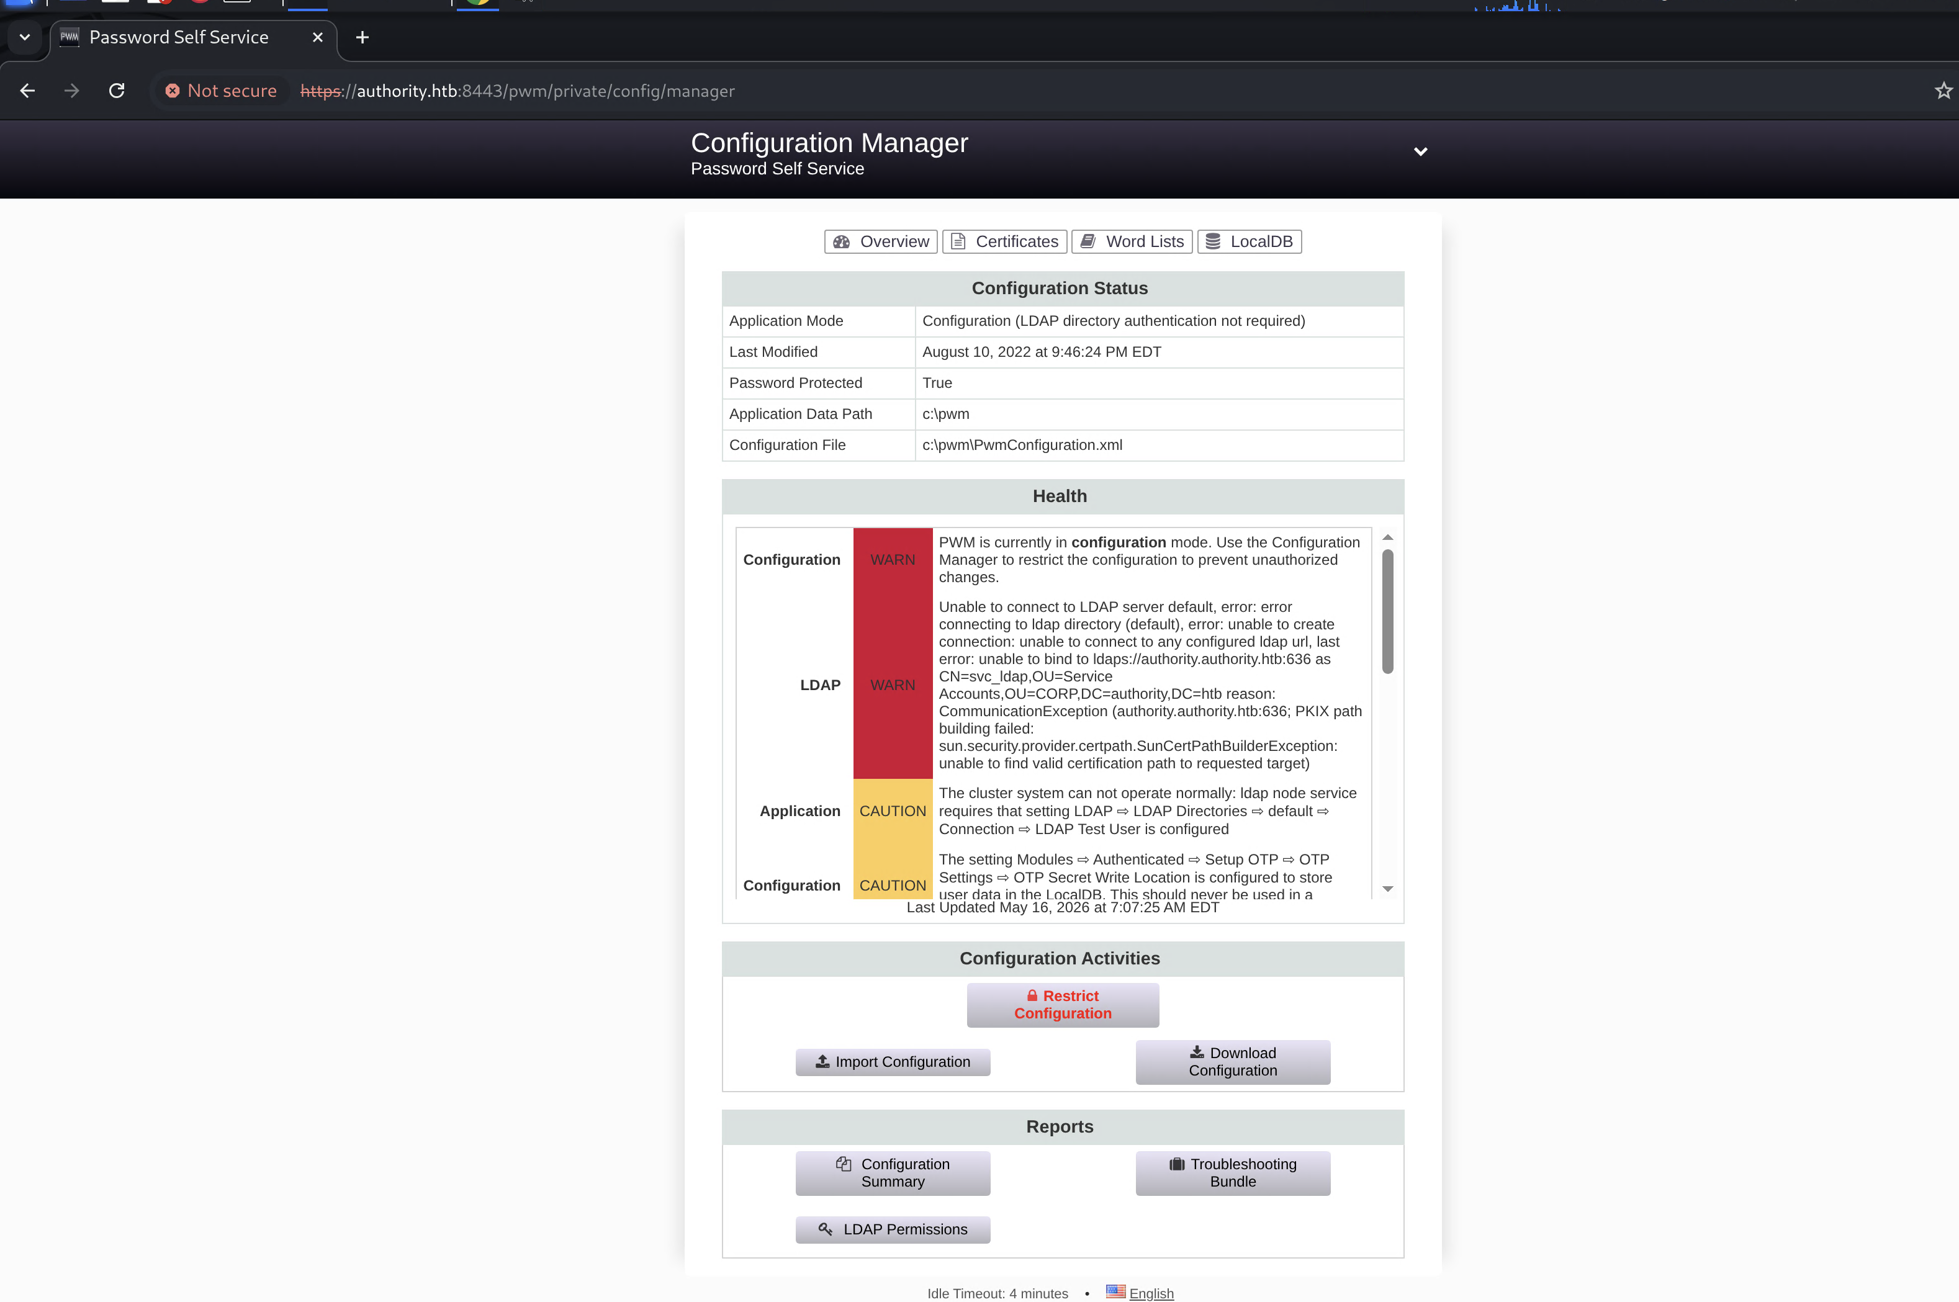This screenshot has width=1959, height=1302.
Task: Close the Password Self Service tab
Action: (317, 37)
